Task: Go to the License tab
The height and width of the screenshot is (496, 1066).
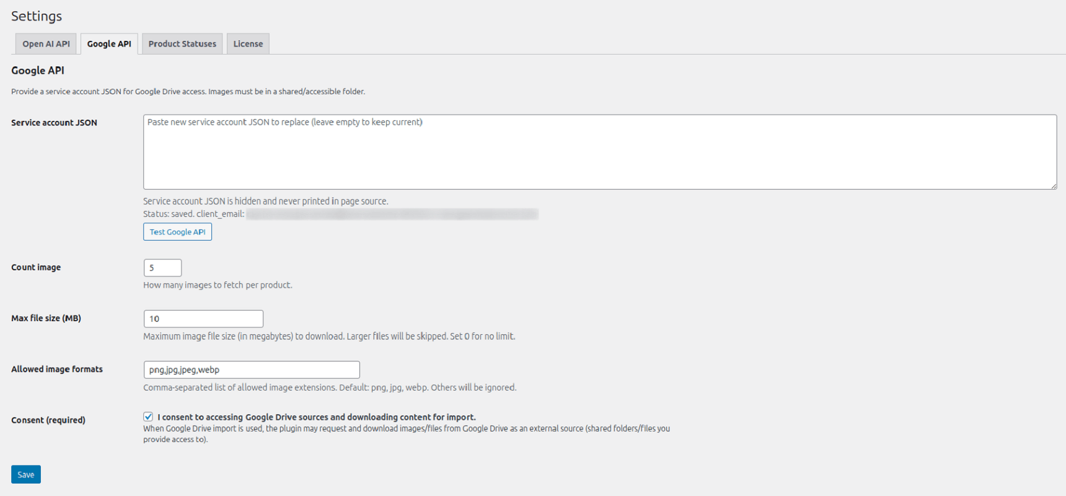Action: point(248,44)
